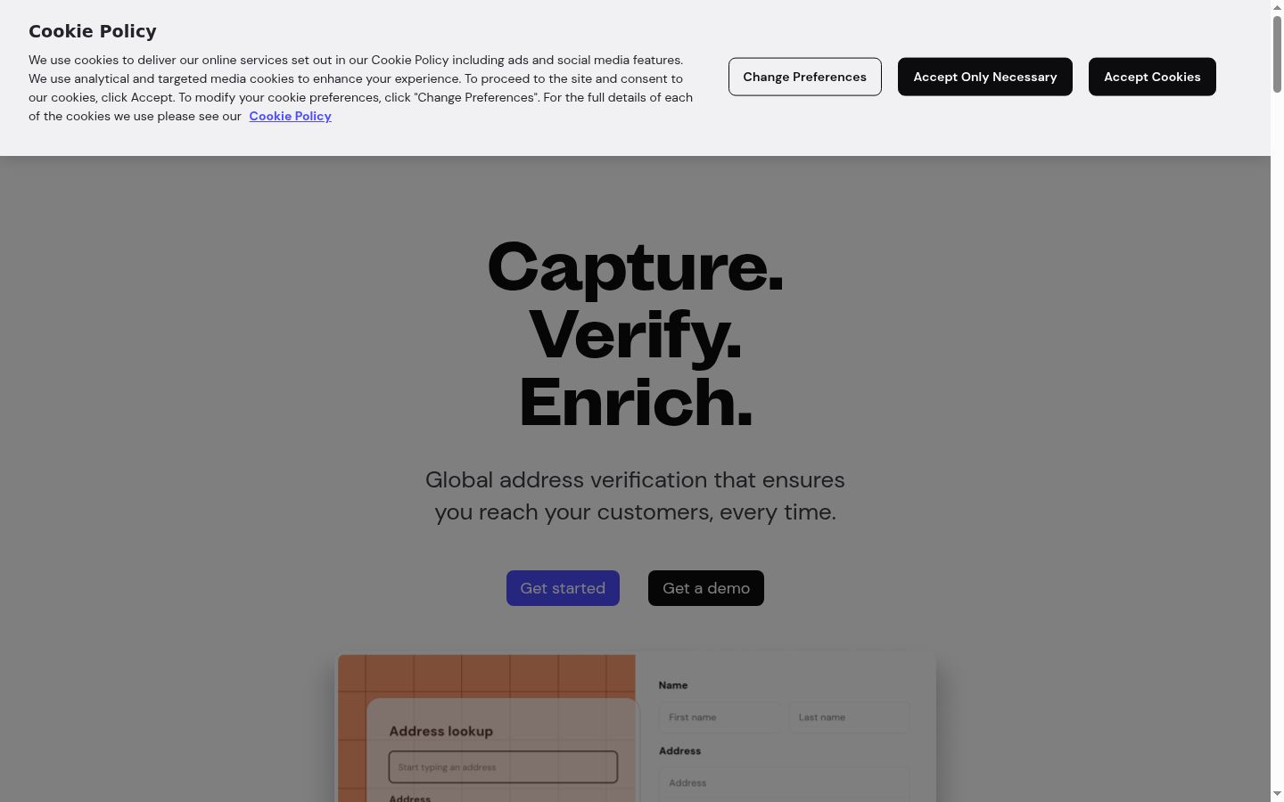The width and height of the screenshot is (1284, 802).
Task: Click the Address field under the Name fields
Action: 784,783
